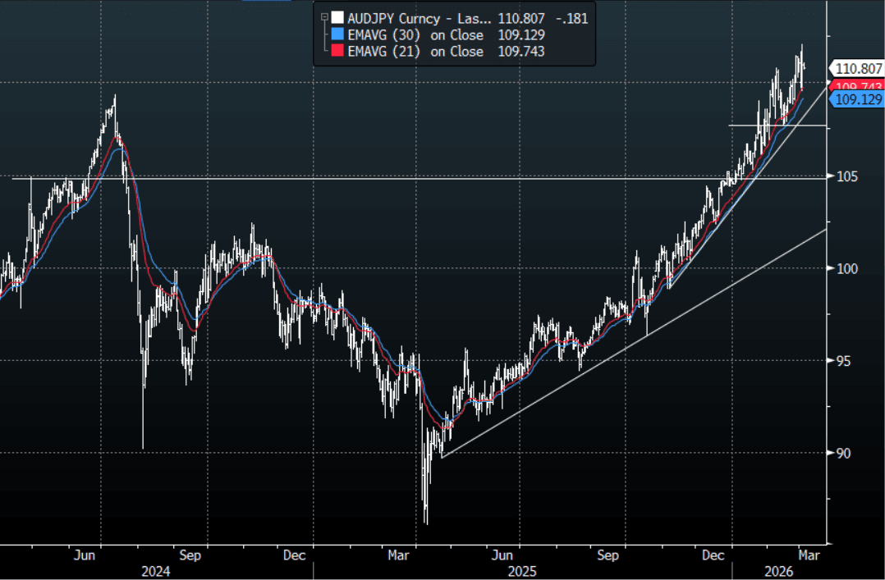Viewport: 885px width, 580px height.
Task: Open the EMAVG (21) on Close legend entry
Action: click(417, 51)
